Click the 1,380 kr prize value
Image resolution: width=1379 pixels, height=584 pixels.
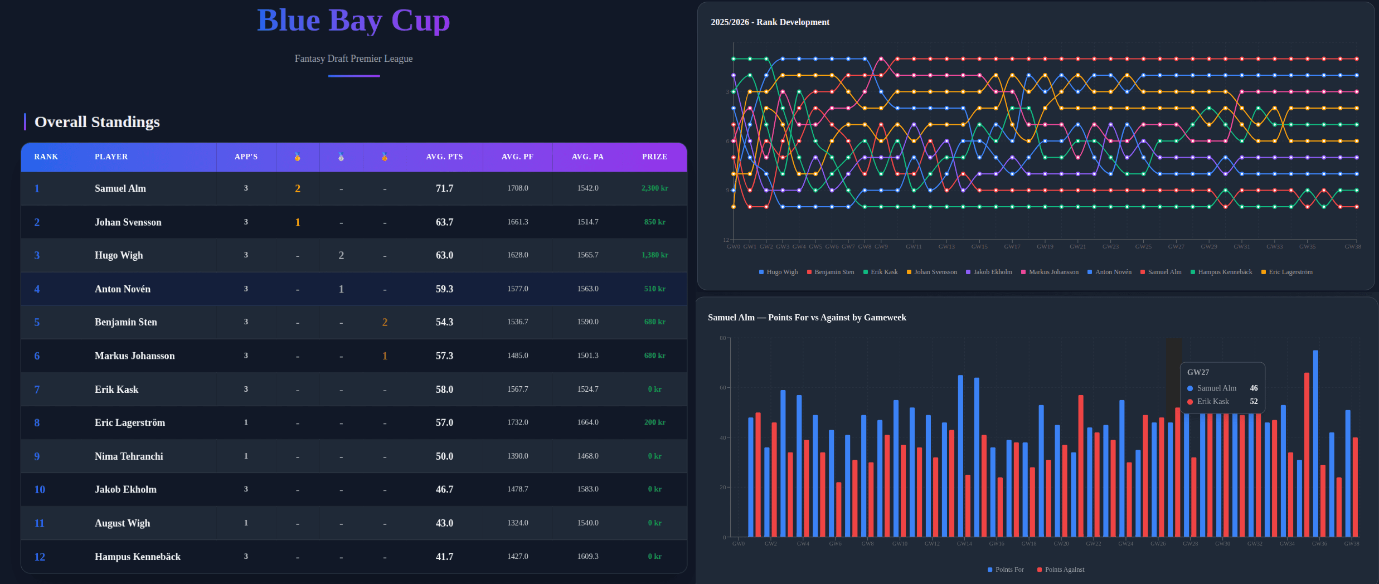tap(655, 255)
